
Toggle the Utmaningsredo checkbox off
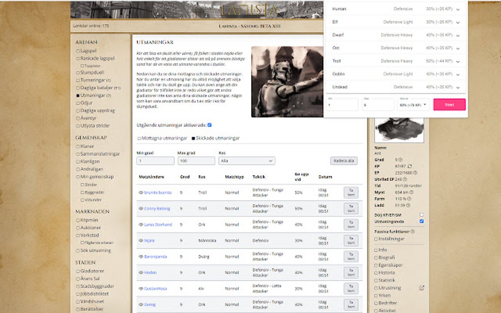coord(421,221)
